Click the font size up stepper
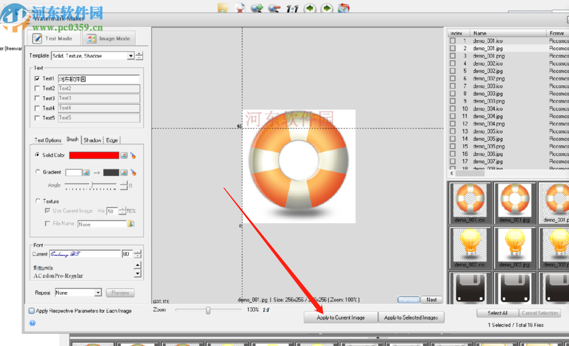The height and width of the screenshot is (346, 569). pos(138,252)
